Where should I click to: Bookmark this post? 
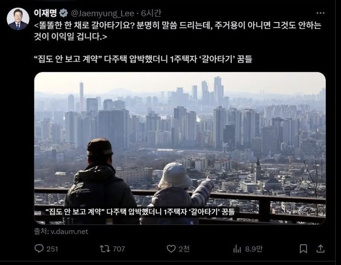tap(303, 249)
